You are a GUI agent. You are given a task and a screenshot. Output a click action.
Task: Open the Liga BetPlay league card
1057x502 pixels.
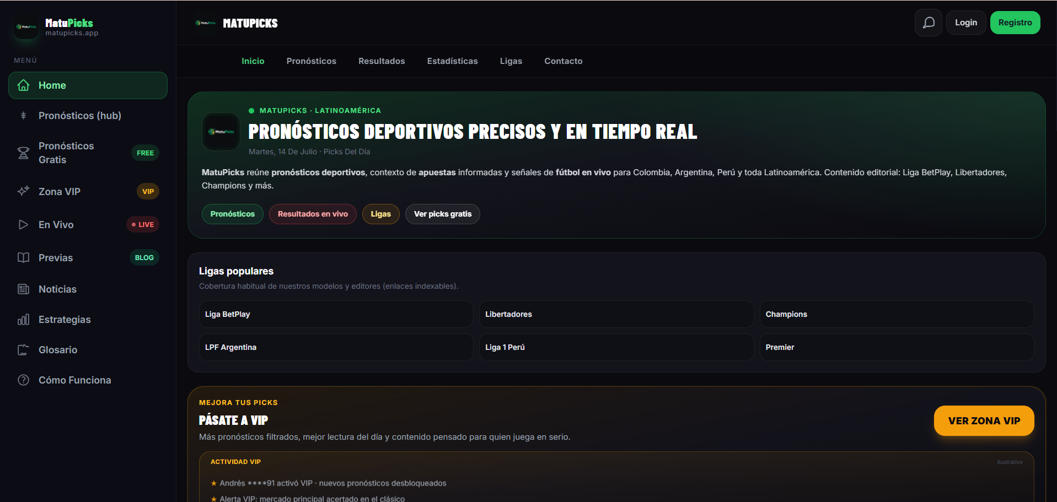coord(336,314)
